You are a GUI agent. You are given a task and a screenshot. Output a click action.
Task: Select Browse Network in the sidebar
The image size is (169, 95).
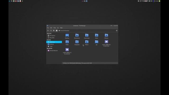coord(54,51)
